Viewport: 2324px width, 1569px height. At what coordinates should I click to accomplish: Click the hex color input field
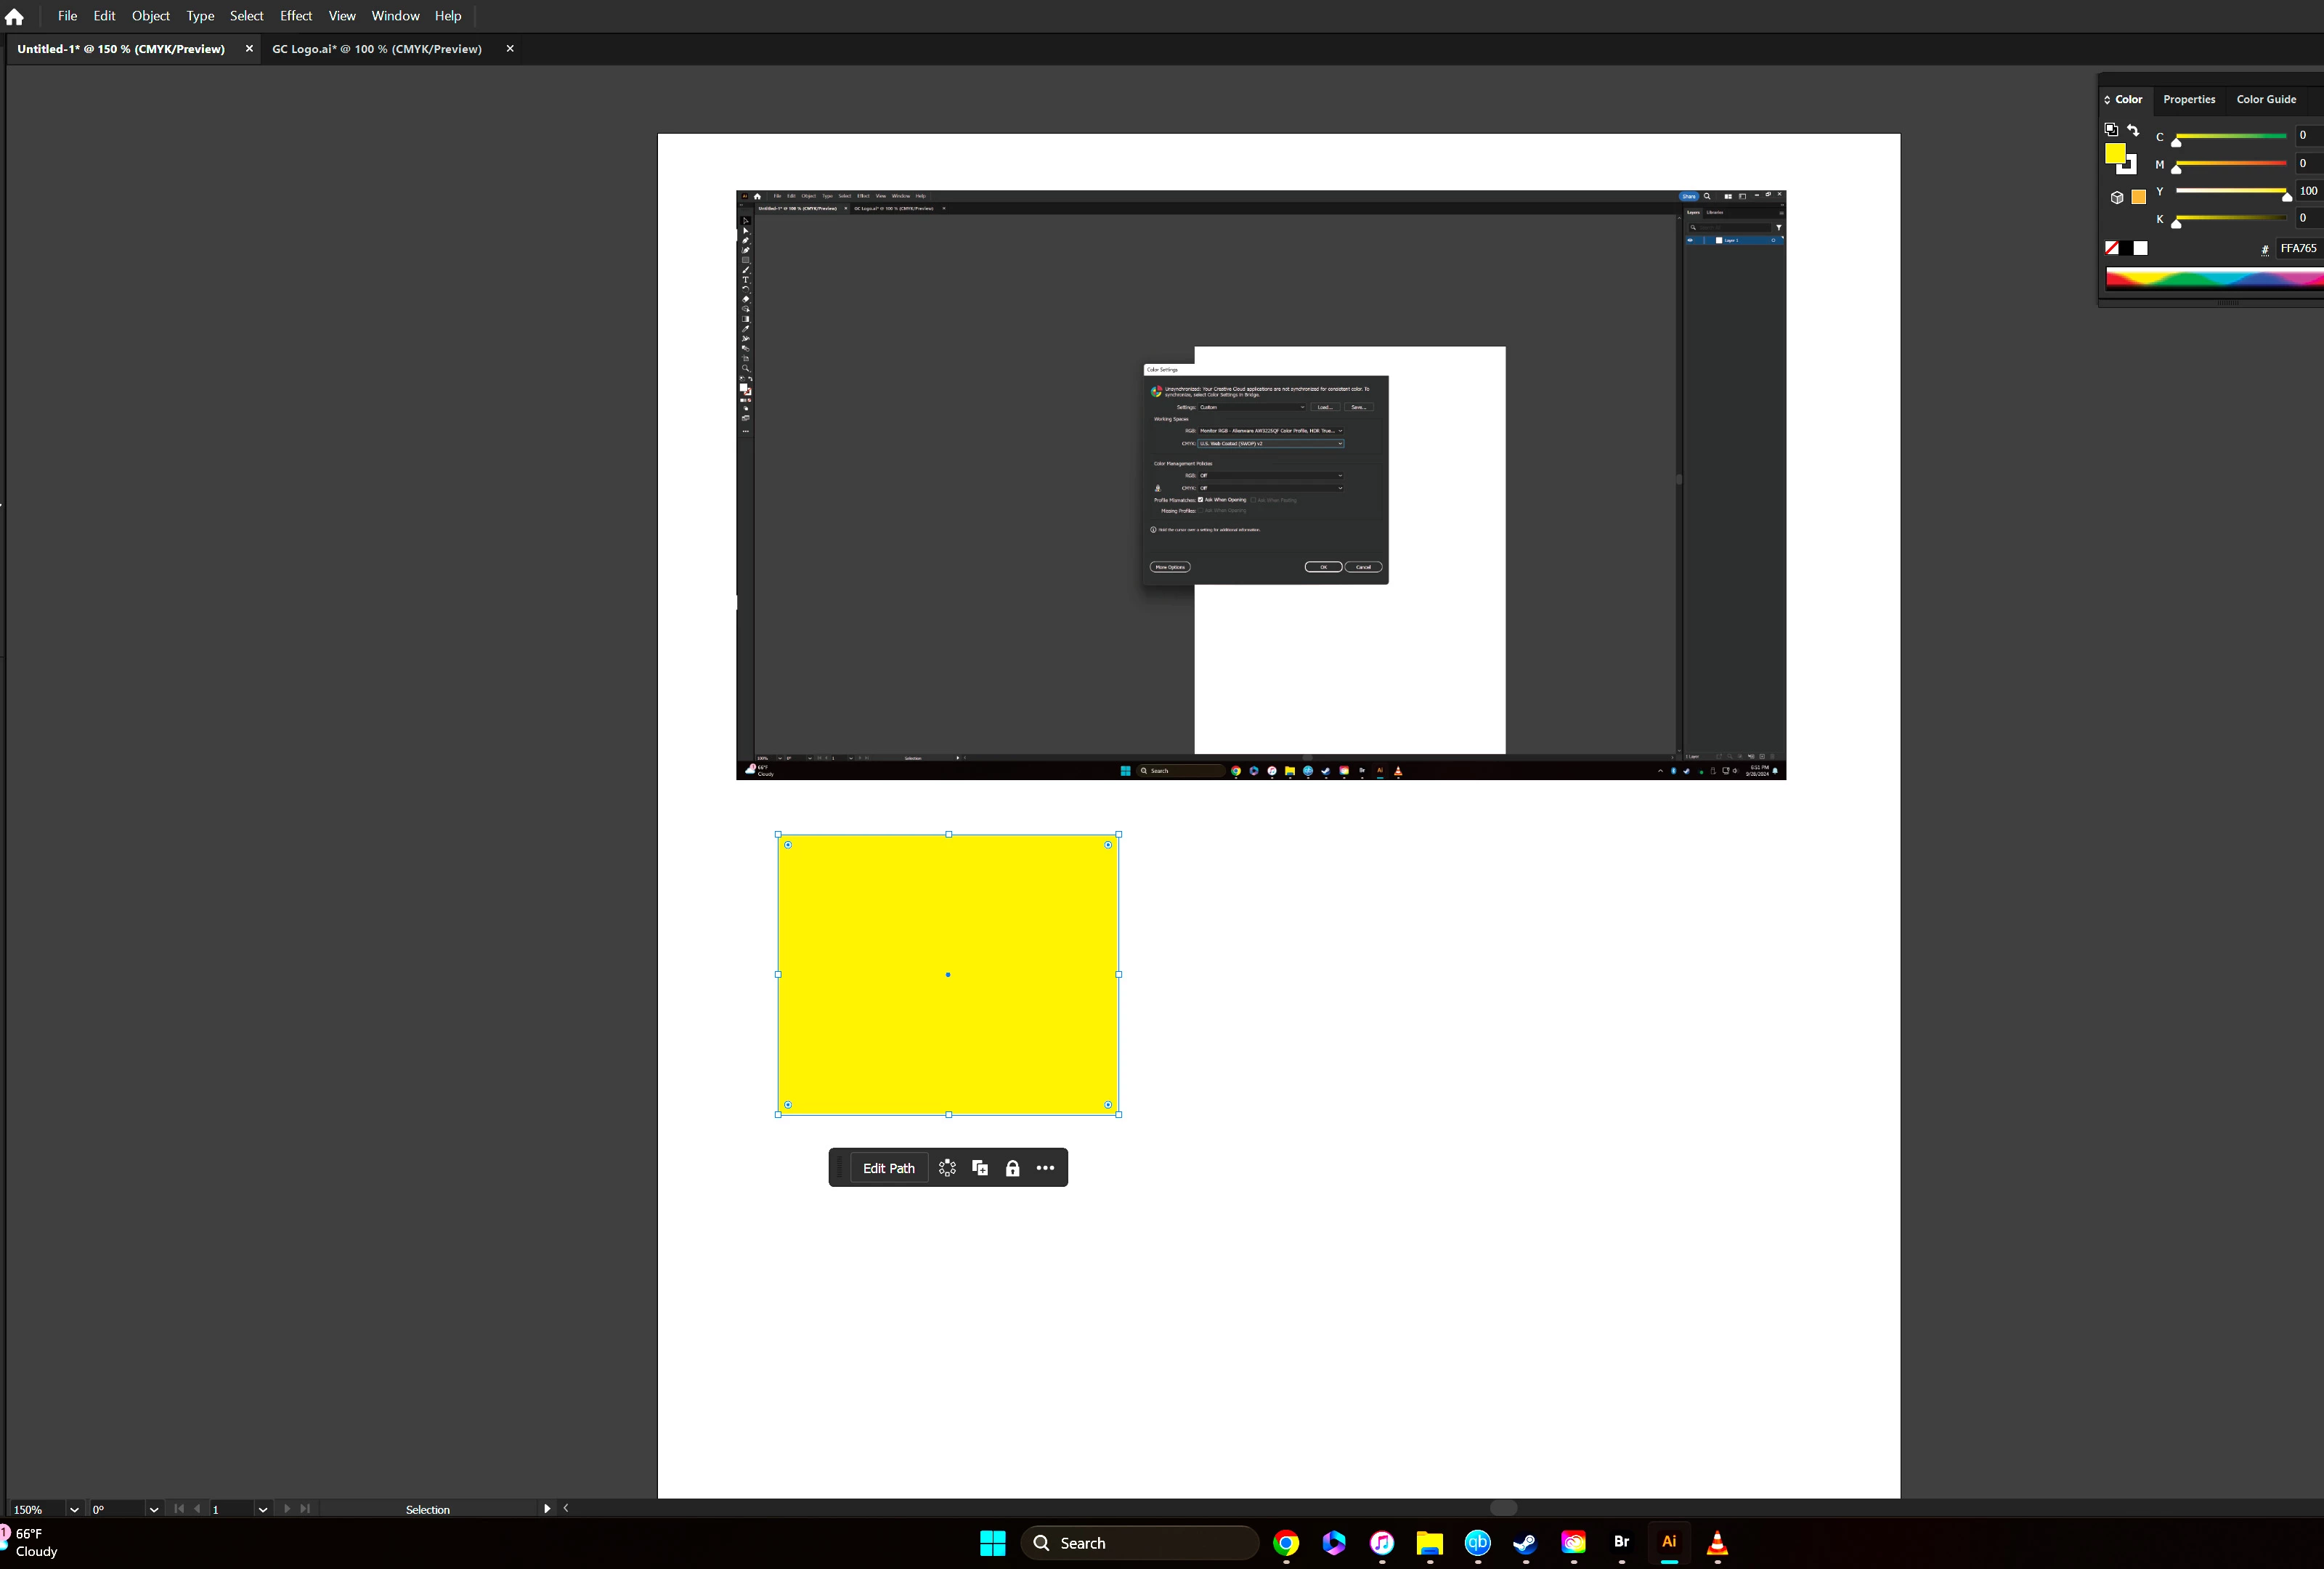[x=2298, y=249]
